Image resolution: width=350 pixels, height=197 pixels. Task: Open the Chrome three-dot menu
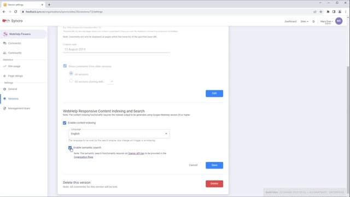coord(346,11)
